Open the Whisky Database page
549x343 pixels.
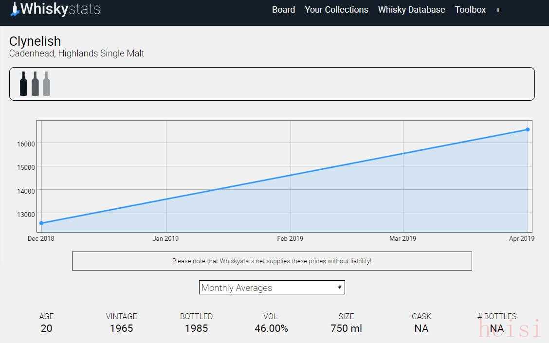411,10
